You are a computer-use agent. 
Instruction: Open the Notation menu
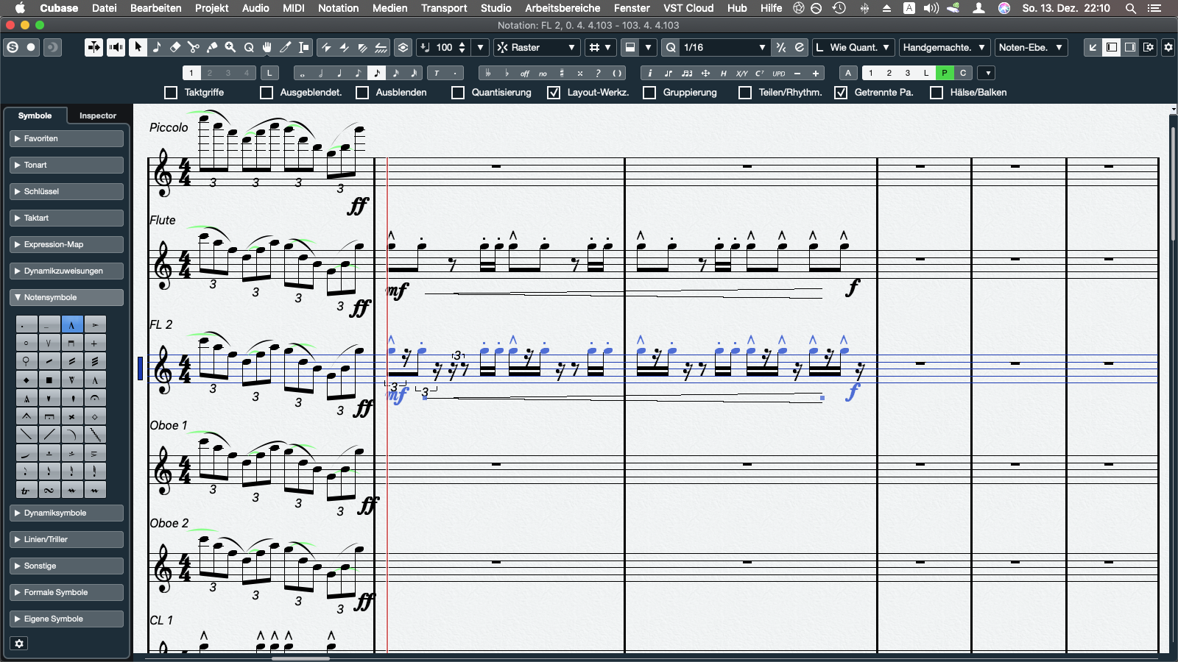pos(338,8)
